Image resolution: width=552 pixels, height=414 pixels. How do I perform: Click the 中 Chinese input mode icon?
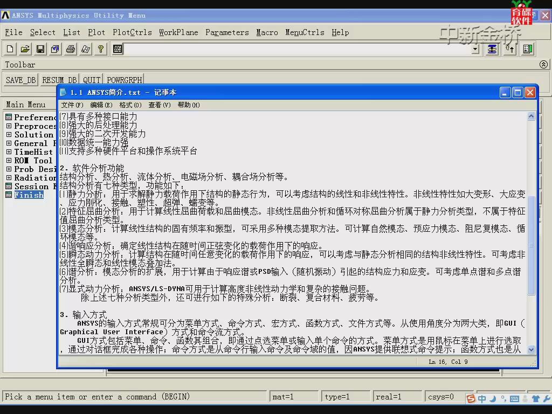point(482,398)
